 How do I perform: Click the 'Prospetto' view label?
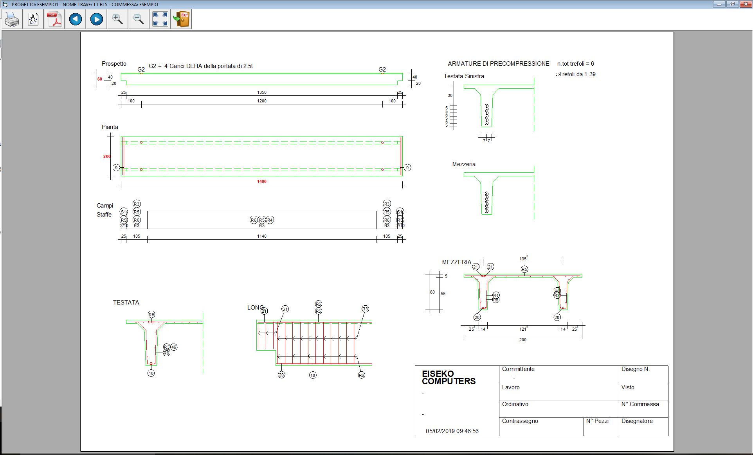point(114,64)
